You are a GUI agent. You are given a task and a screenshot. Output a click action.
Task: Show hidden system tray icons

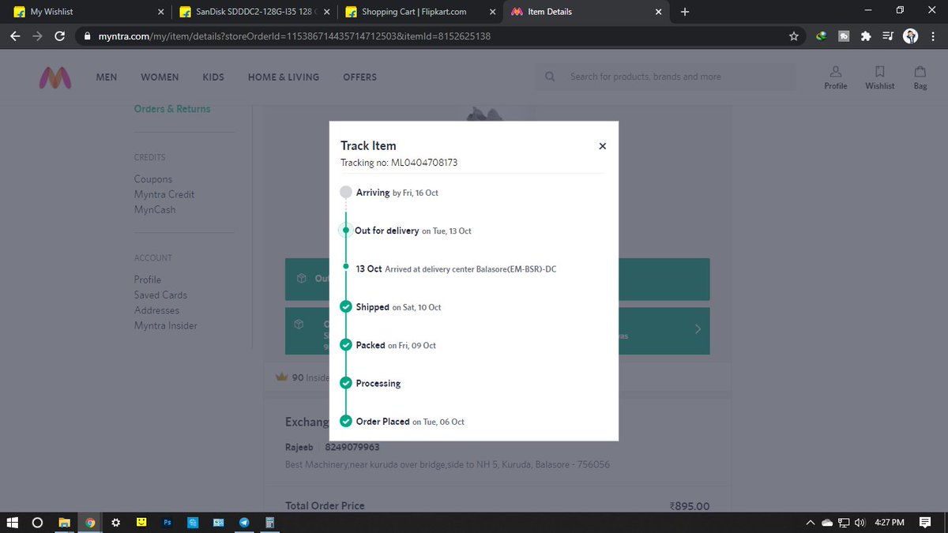point(810,523)
